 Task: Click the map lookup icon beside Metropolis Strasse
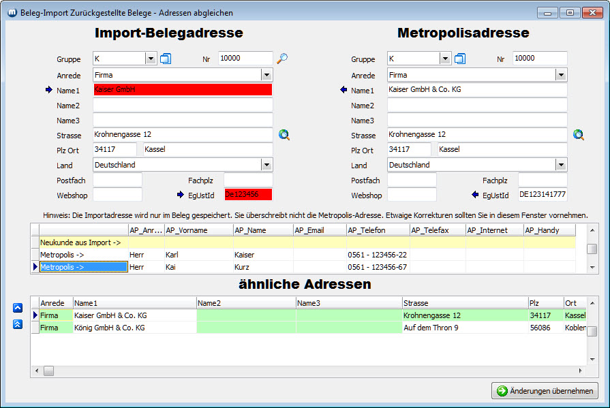pos(579,135)
